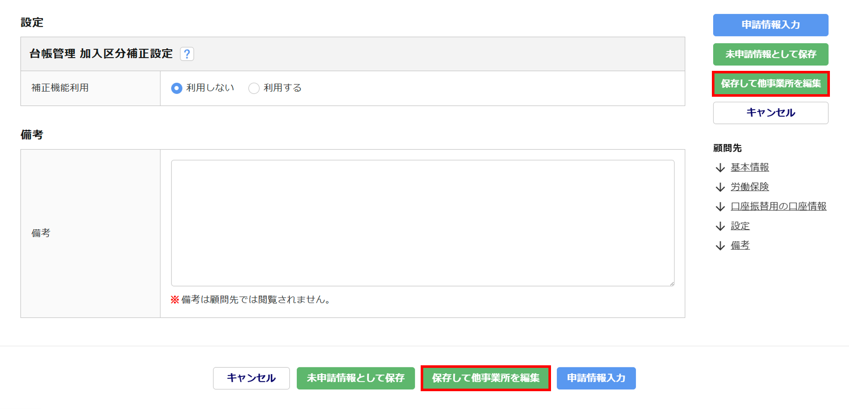Viewport: 849px width, 409px height.
Task: Click 保存して他事業所を編集 in the bottom button row
Action: [x=486, y=378]
